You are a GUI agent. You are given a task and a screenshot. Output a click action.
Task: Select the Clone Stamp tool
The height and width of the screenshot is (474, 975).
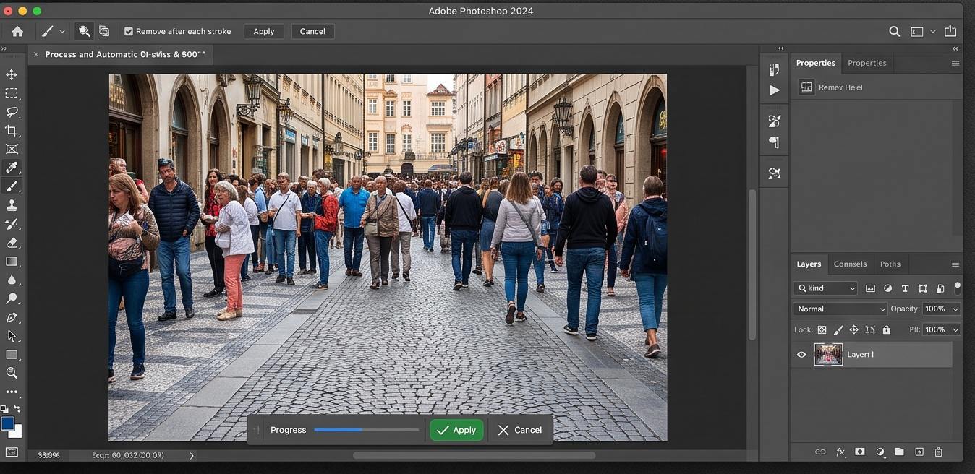tap(12, 205)
